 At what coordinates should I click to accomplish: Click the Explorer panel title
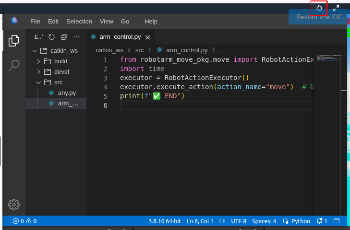38,37
